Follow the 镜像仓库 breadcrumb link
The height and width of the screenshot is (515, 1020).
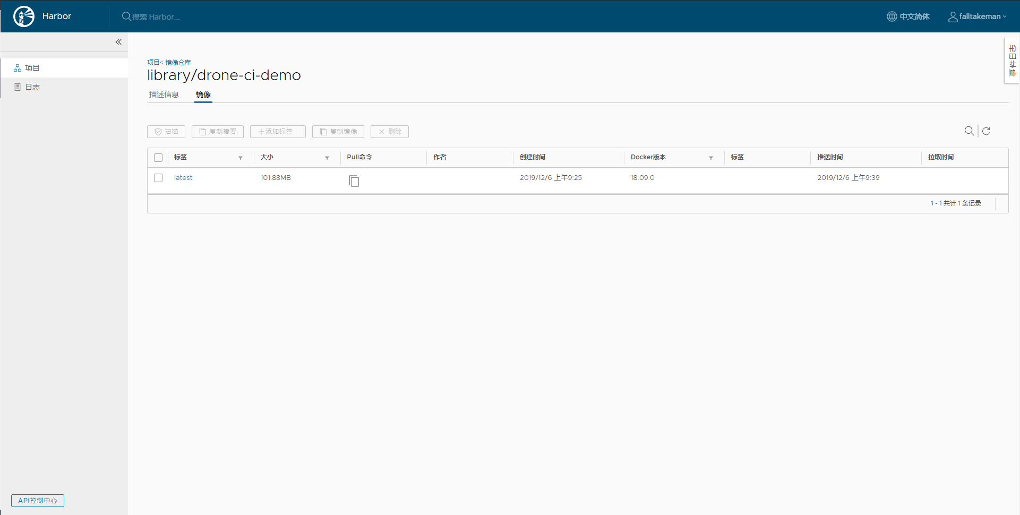[178, 63]
